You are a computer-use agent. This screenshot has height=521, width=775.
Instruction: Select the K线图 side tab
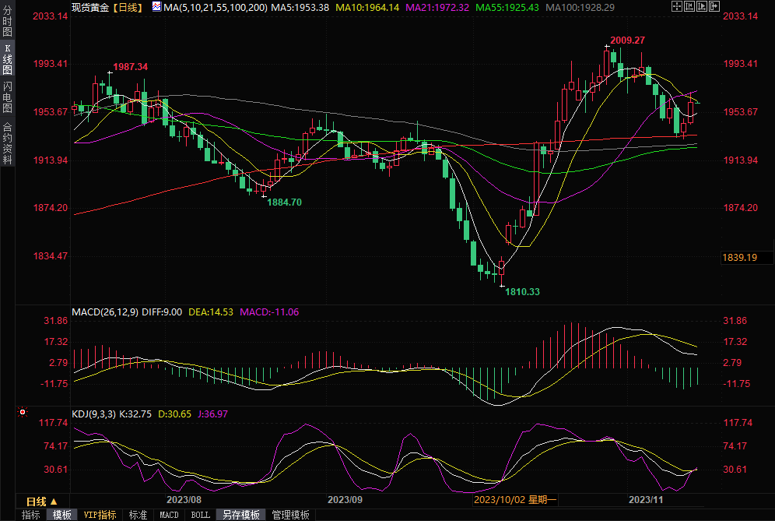(x=7, y=59)
